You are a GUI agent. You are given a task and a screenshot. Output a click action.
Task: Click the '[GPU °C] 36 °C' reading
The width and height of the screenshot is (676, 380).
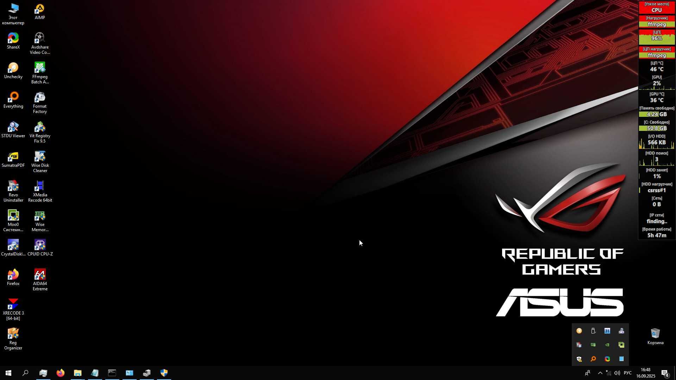657,97
